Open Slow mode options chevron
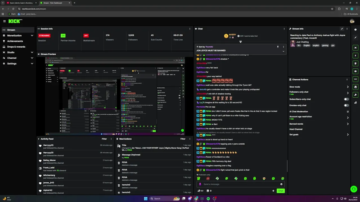Image resolution: width=360 pixels, height=202 pixels. 348,87
